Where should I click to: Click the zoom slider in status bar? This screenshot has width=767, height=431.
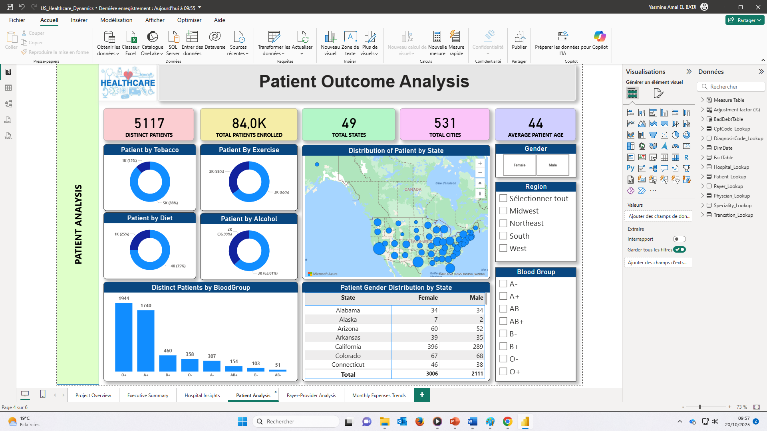click(699, 407)
